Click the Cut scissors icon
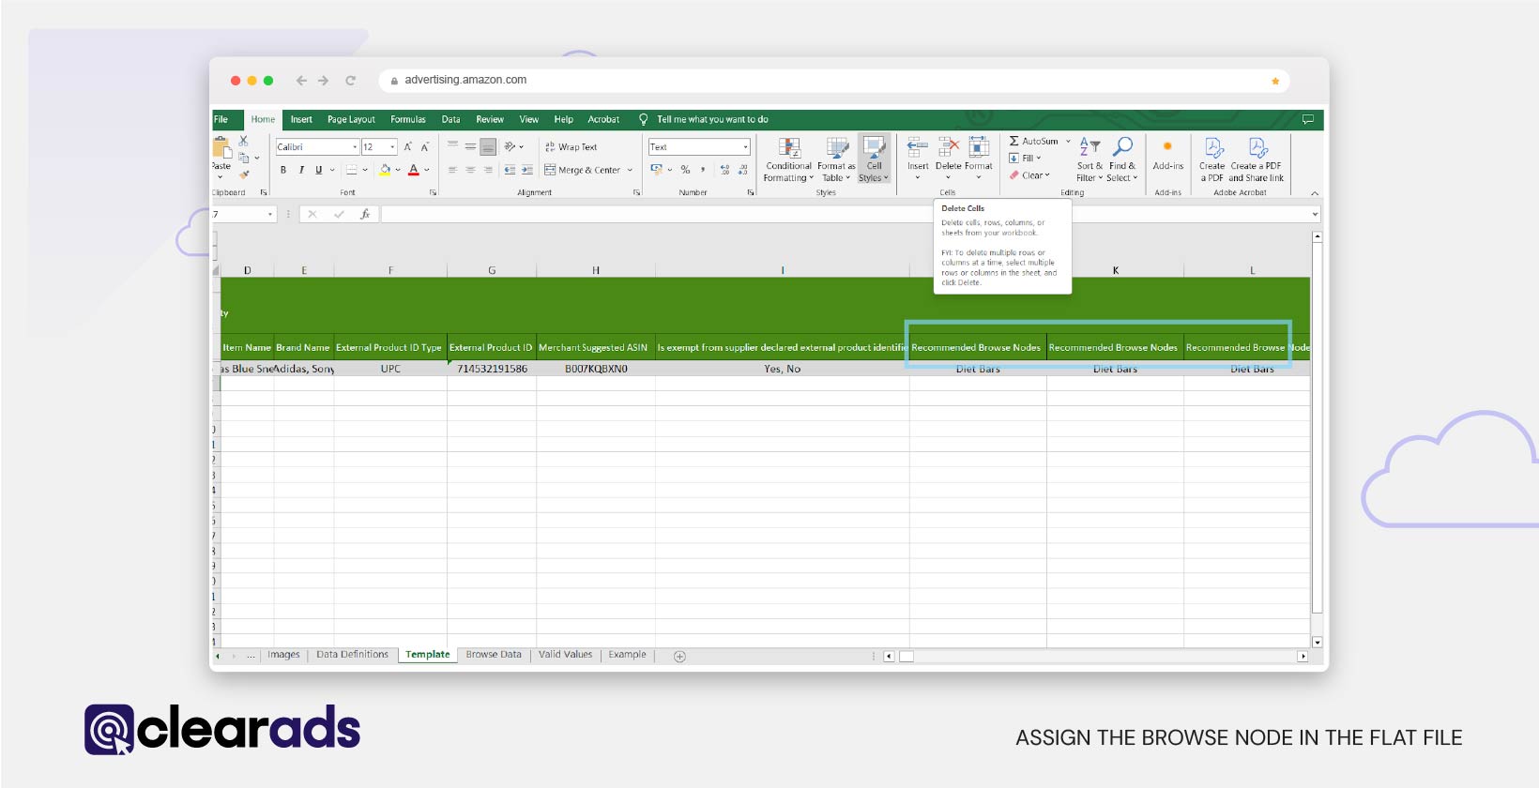Viewport: 1539px width, 788px height. (x=243, y=141)
